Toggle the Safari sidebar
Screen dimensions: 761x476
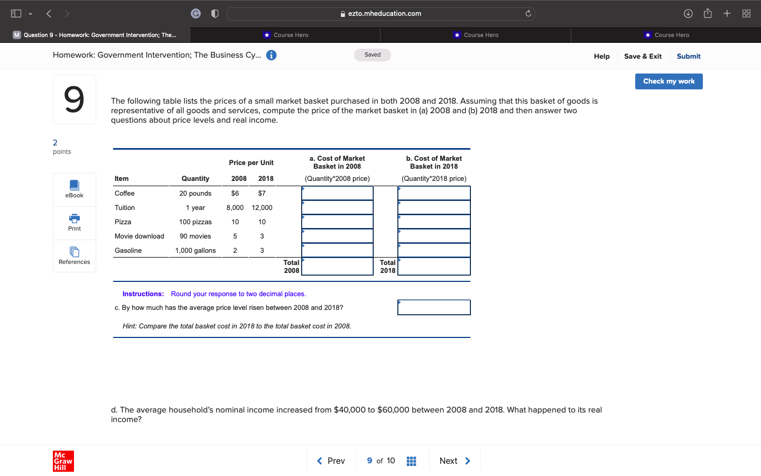[15, 13]
